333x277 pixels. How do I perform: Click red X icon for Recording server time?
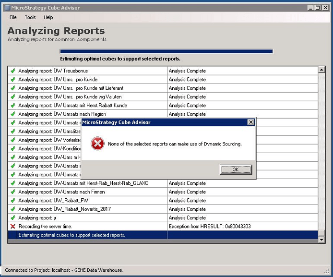pos(13,227)
